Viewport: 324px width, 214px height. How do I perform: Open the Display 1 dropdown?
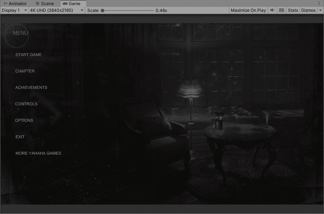(x=14, y=10)
